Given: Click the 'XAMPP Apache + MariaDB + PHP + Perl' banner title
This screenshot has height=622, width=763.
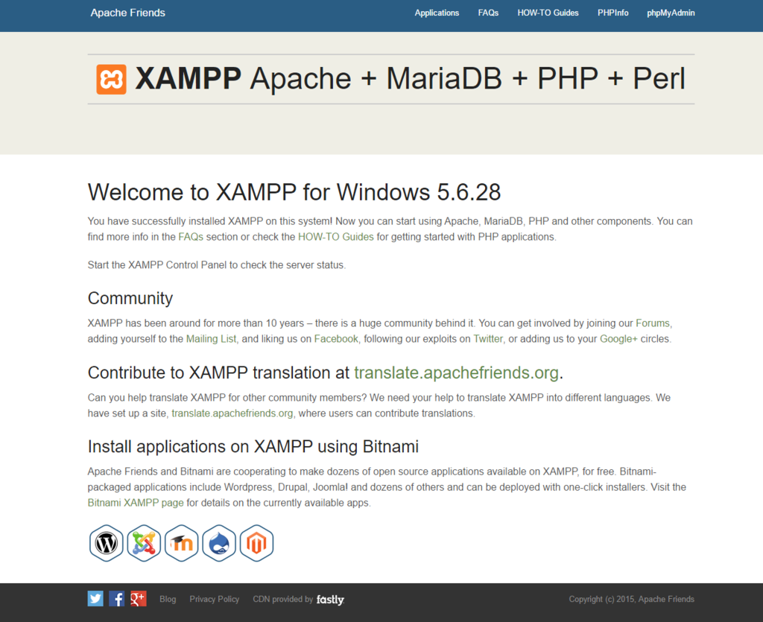Looking at the screenshot, I should coord(411,79).
